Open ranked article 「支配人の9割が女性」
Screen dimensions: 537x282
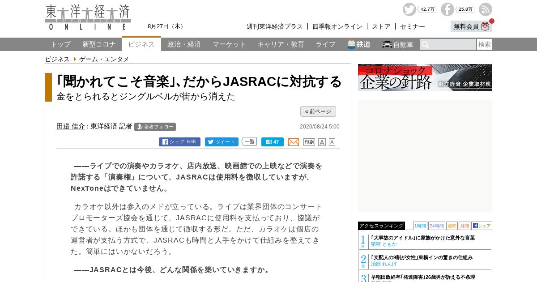(x=422, y=257)
